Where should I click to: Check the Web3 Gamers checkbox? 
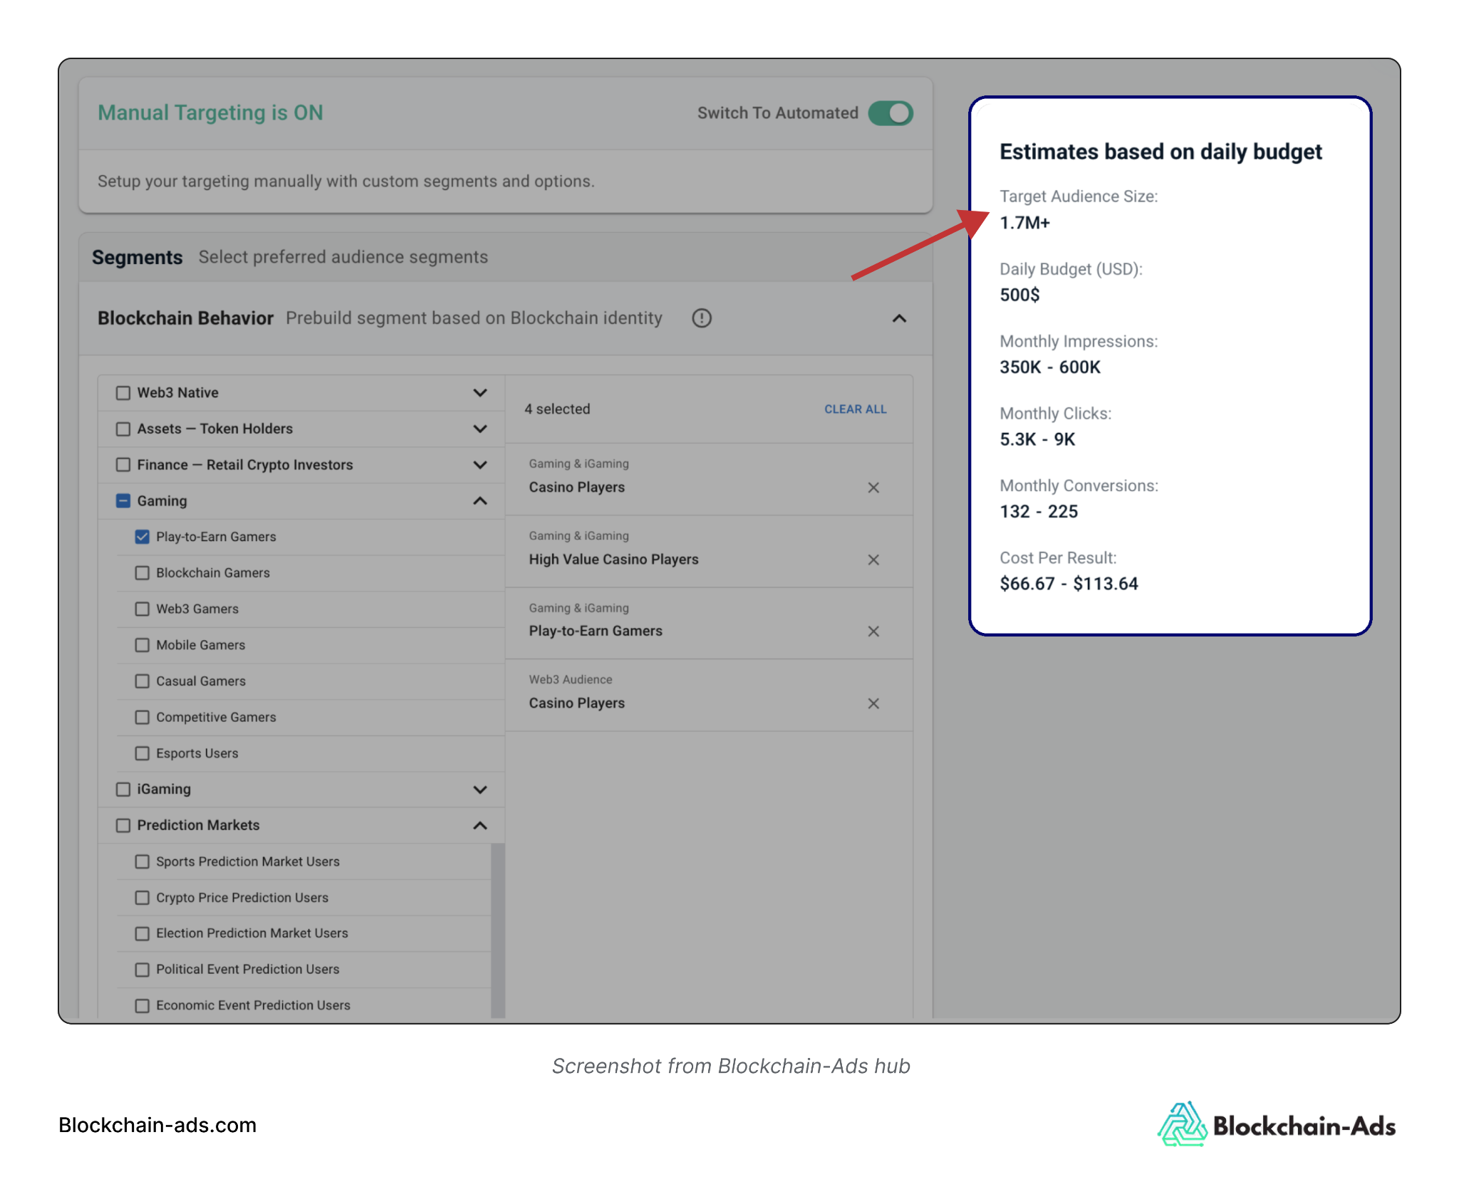coord(142,609)
